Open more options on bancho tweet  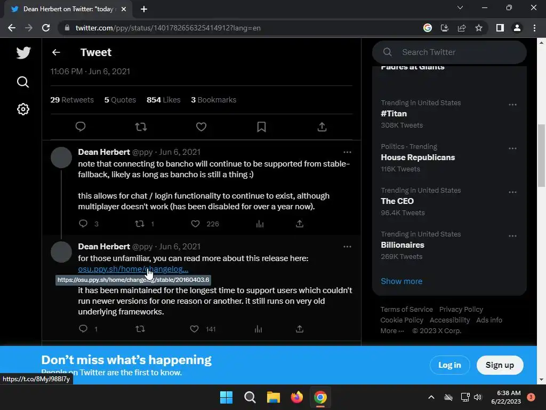pos(347,152)
